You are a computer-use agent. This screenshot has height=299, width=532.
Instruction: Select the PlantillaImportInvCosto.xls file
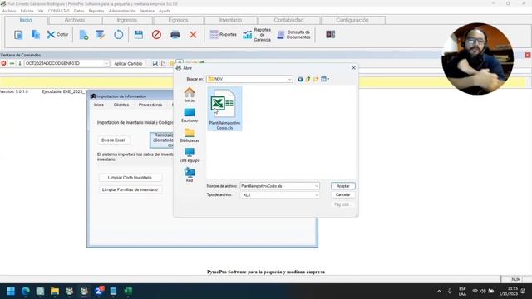(224, 109)
